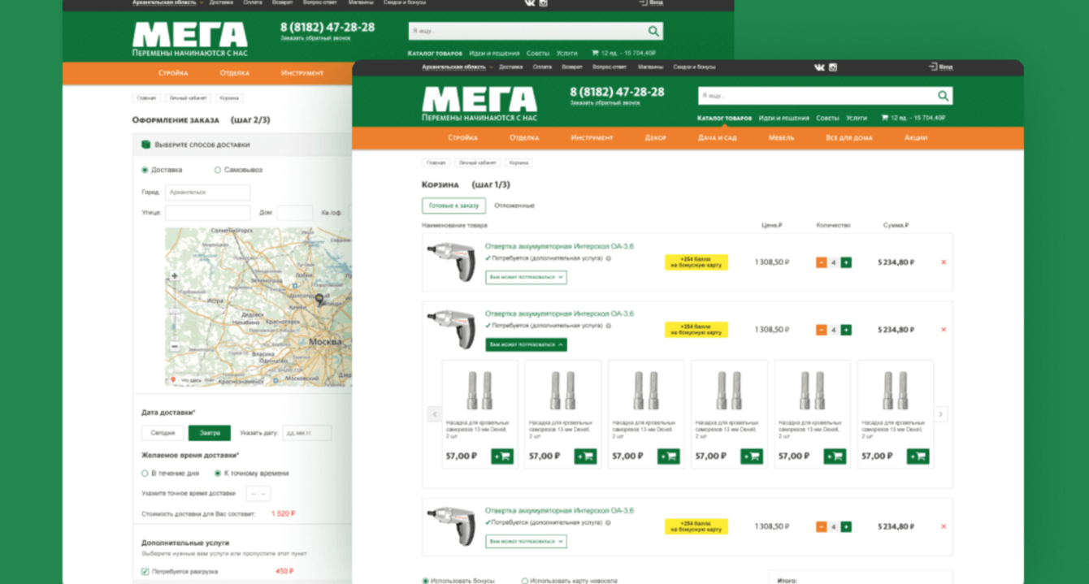
Task: Remove the first Отвертка item with red X
Action: pos(944,262)
